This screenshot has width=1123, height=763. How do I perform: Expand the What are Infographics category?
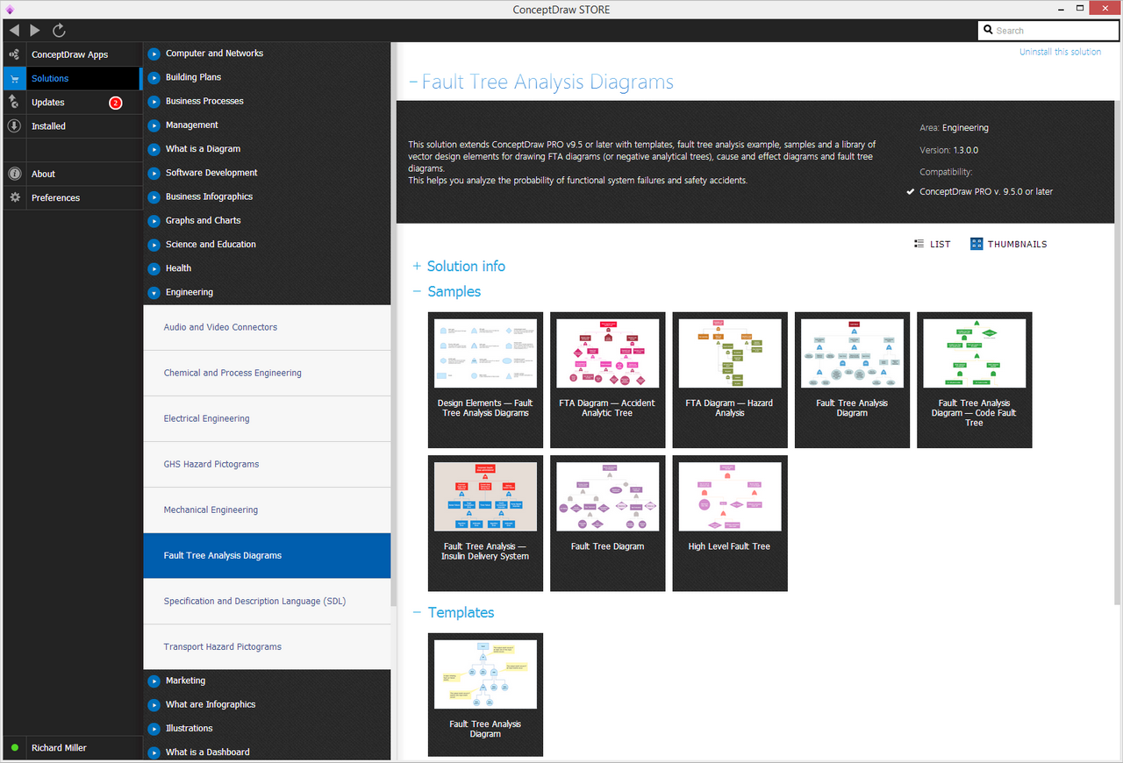coord(154,705)
